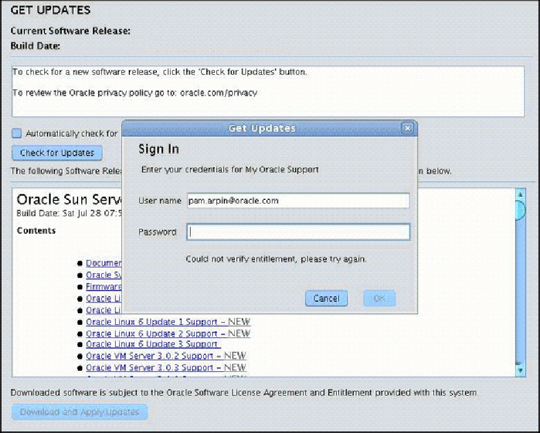Click the 'Sign In' heading in dialog
The image size is (540, 433).
[159, 149]
